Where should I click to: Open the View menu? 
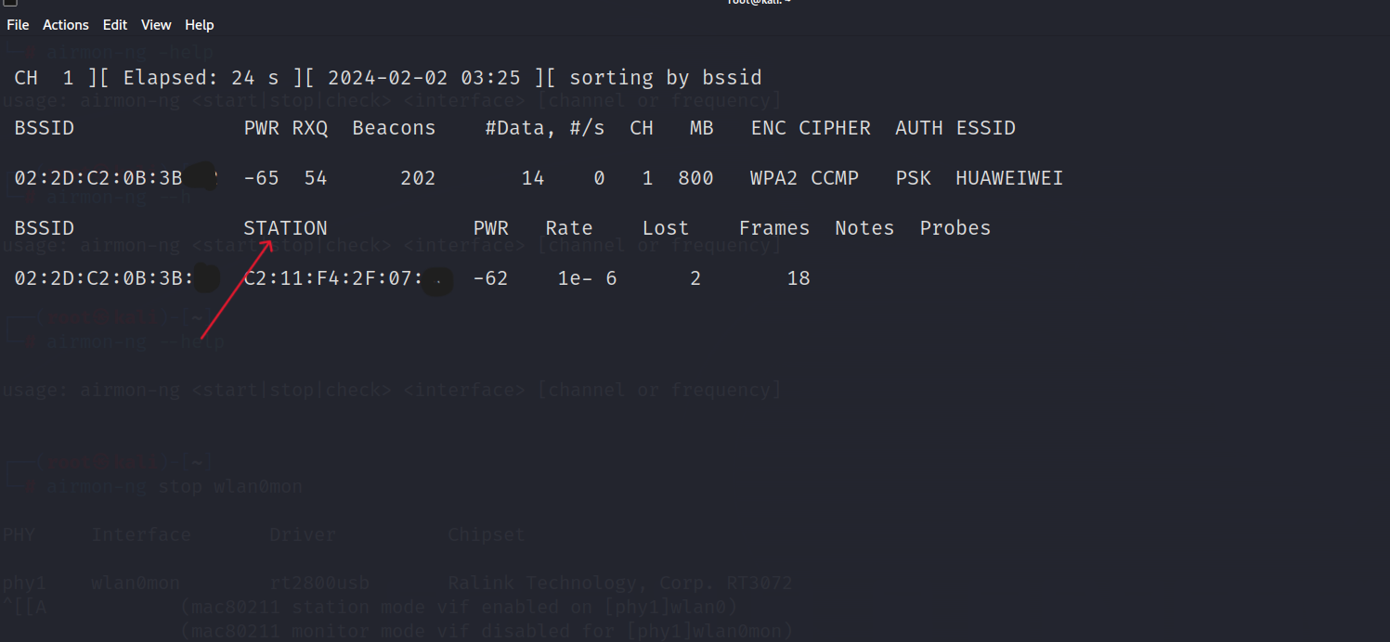click(x=156, y=25)
